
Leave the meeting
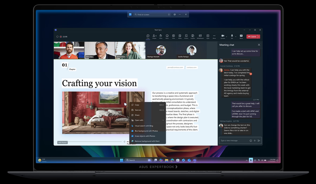pos(252,36)
